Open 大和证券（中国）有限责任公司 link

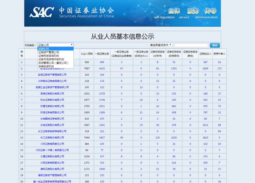[52, 150]
